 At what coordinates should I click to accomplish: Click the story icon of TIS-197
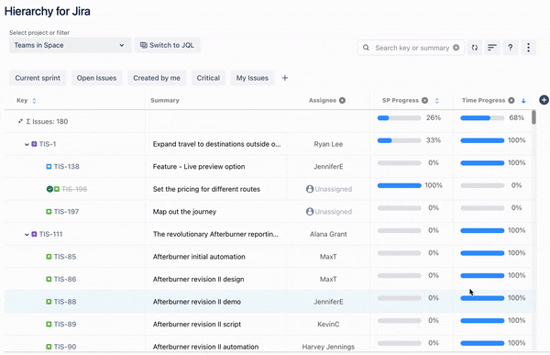(49, 212)
